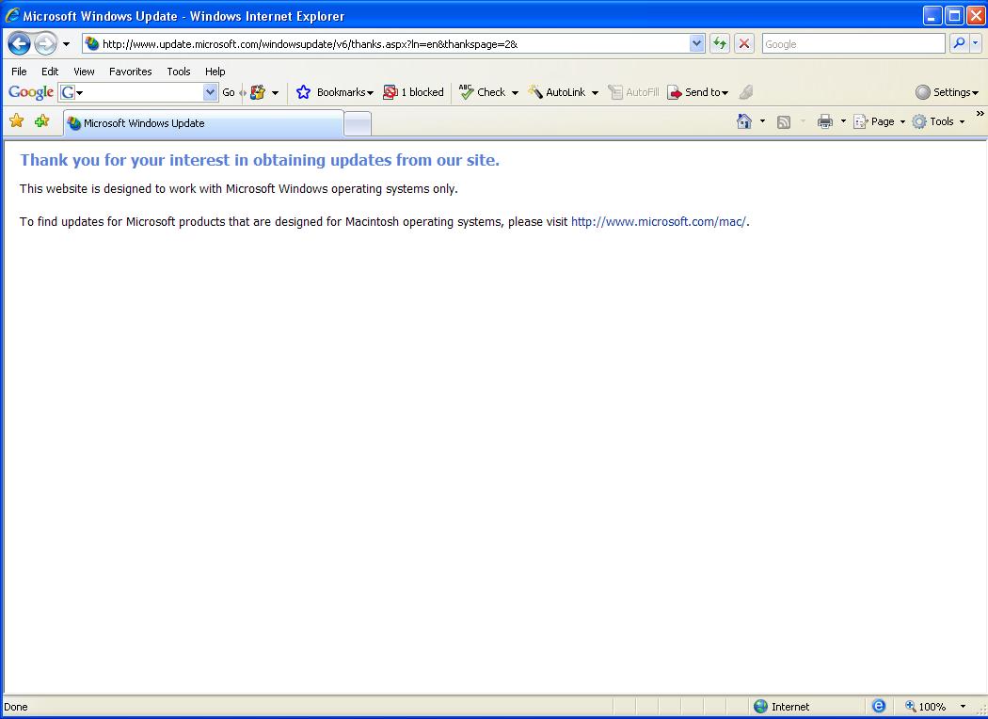Click the Internet zone globe in status bar
The image size is (988, 719).
(x=761, y=707)
